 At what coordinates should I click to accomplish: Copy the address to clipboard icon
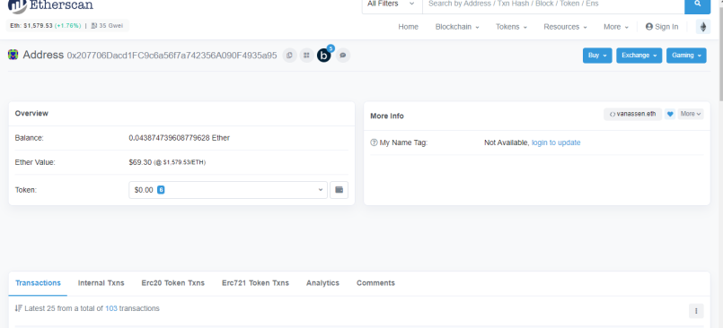289,56
